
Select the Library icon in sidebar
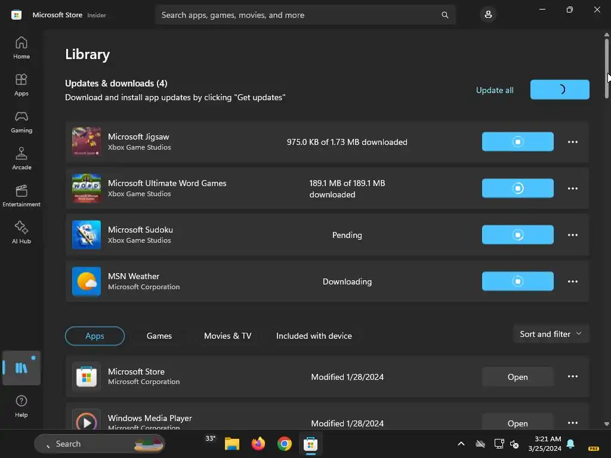click(x=21, y=367)
